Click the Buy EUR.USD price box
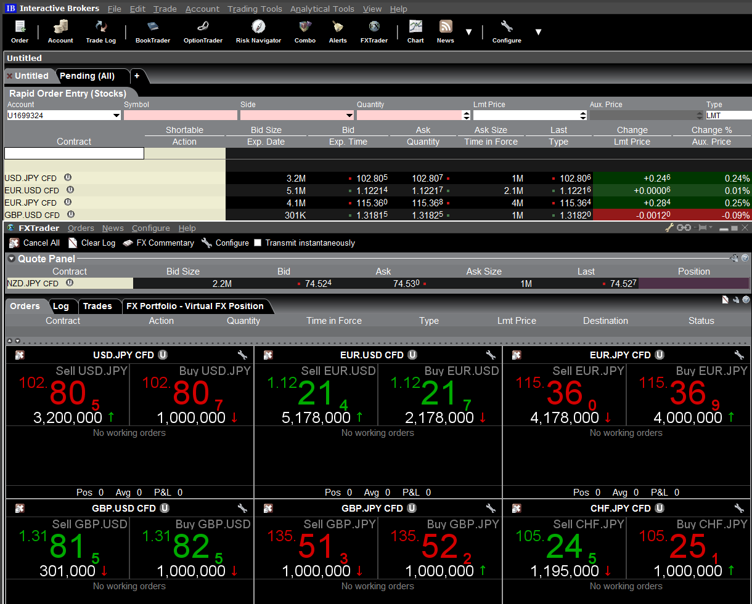752x604 pixels. [x=439, y=395]
